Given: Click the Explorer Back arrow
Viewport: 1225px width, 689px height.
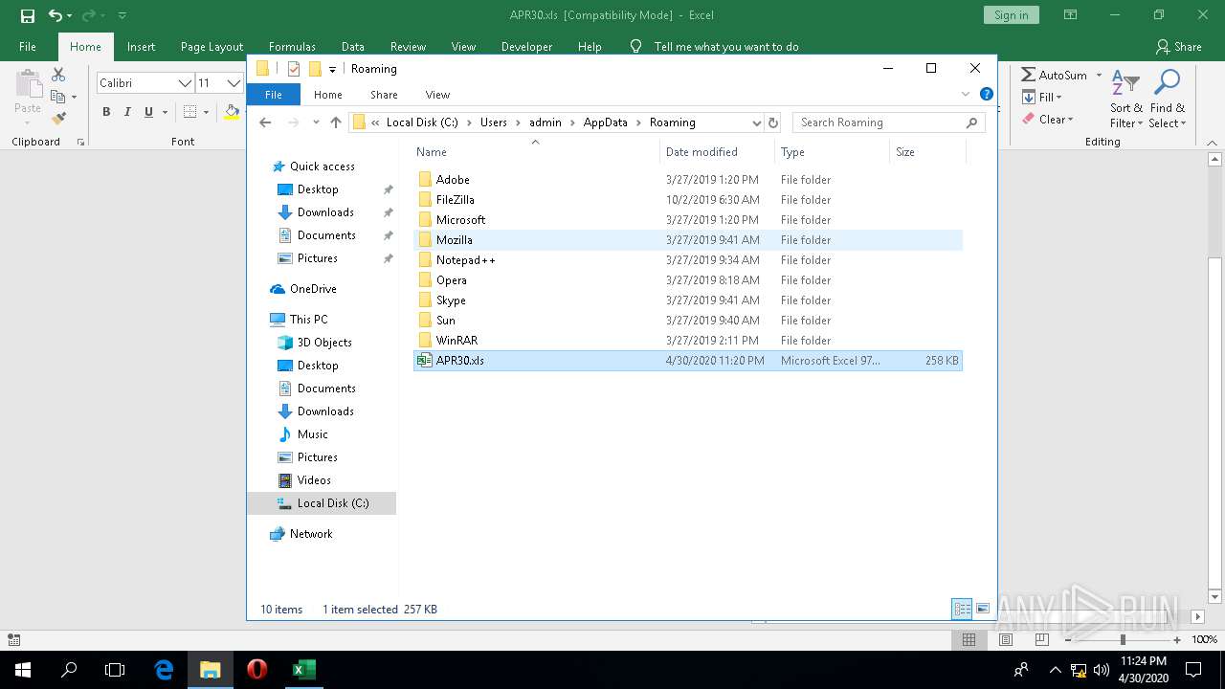Looking at the screenshot, I should [x=265, y=122].
